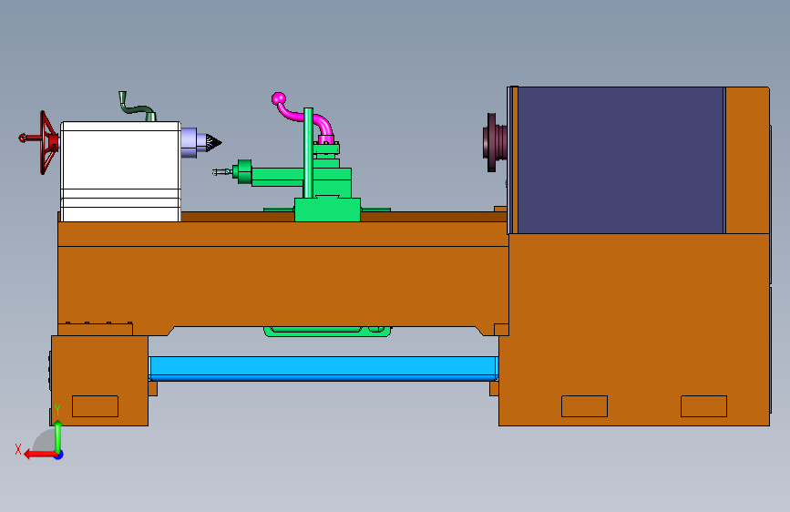Click the red X axis arrow of triad
This screenshot has width=790, height=512.
coord(39,455)
